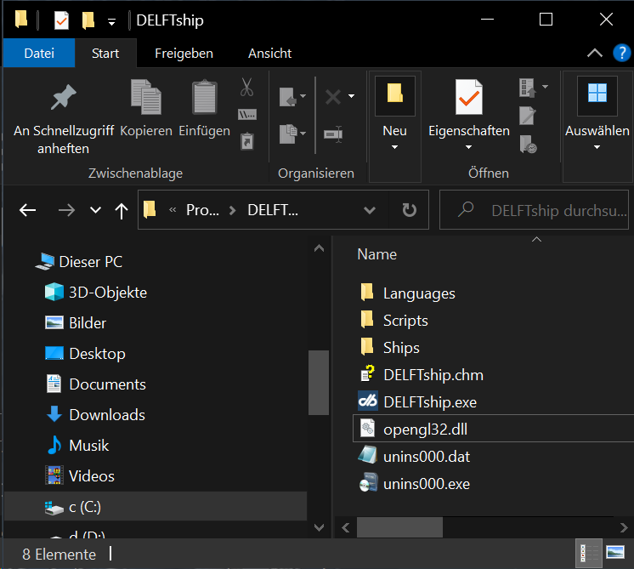
Task: Click Pro... breadcrumb in address bar
Action: coord(202,210)
